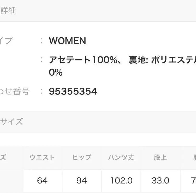196x196 pixels.
Task: Click the ヒップ column header
Action: (82, 157)
